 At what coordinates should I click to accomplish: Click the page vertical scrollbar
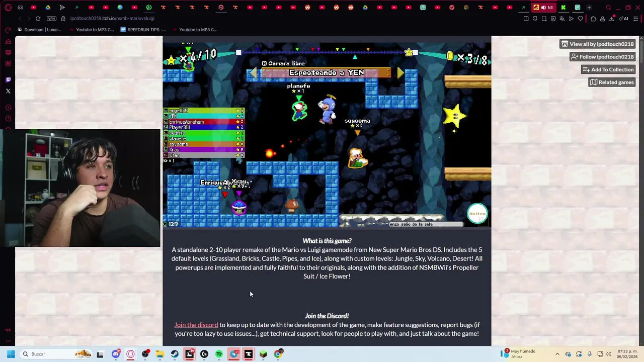641,191
